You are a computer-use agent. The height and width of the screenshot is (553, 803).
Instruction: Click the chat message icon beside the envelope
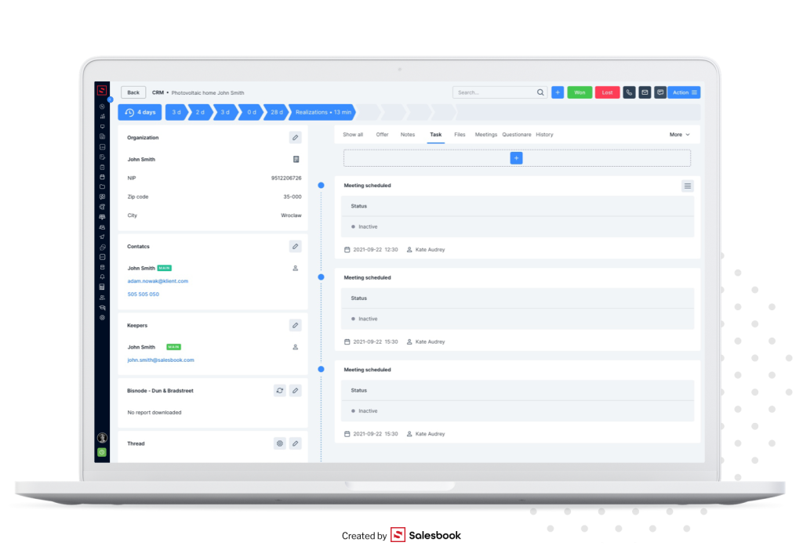pos(660,92)
